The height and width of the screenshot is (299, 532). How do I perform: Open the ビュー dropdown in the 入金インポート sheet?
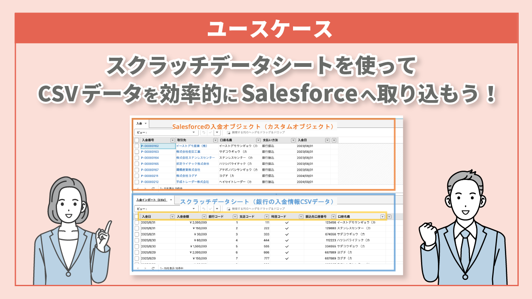[x=167, y=208]
